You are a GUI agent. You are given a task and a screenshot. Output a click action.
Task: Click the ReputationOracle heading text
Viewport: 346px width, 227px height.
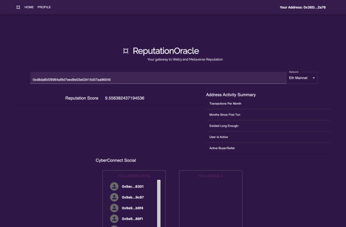pyautogui.click(x=166, y=51)
